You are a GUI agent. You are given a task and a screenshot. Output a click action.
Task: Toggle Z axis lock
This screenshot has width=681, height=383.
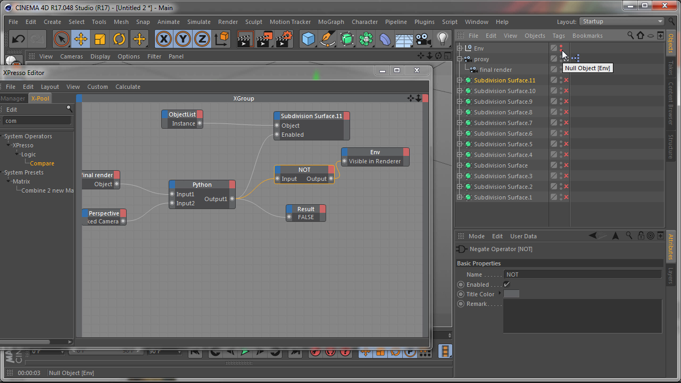tap(202, 39)
